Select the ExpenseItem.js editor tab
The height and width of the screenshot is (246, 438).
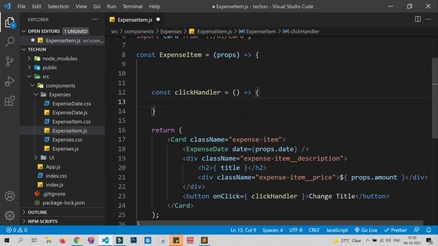click(135, 20)
